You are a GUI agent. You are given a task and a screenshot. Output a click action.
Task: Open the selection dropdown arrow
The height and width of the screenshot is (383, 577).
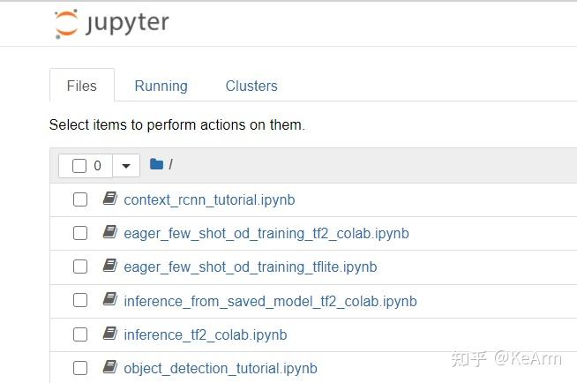click(x=126, y=166)
